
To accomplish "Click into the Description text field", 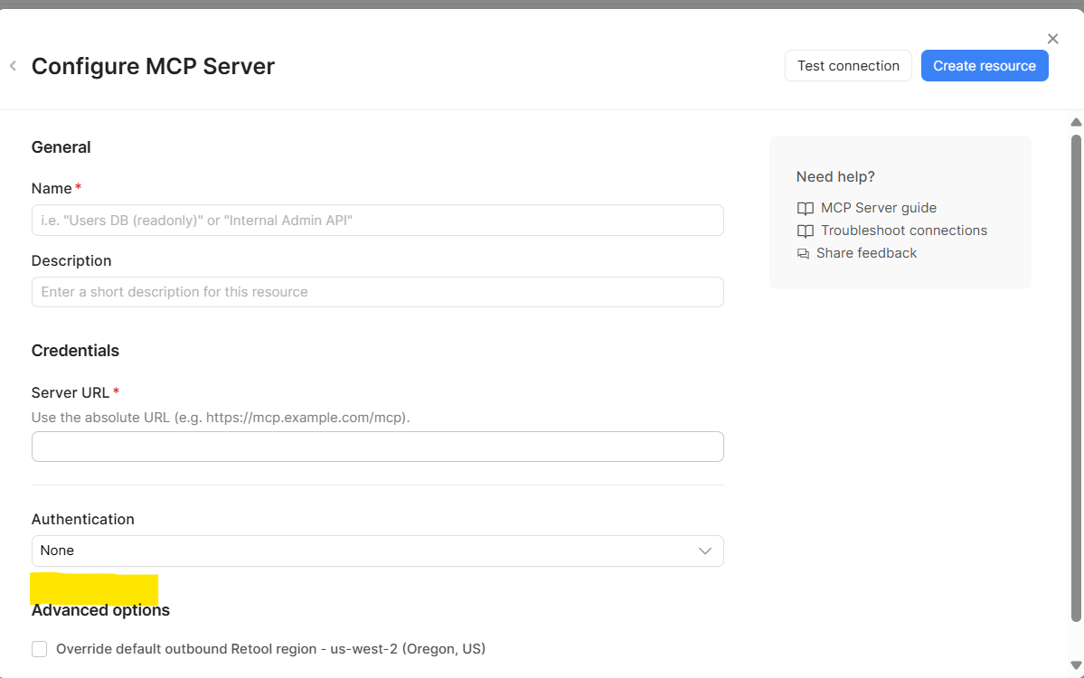I will [377, 292].
